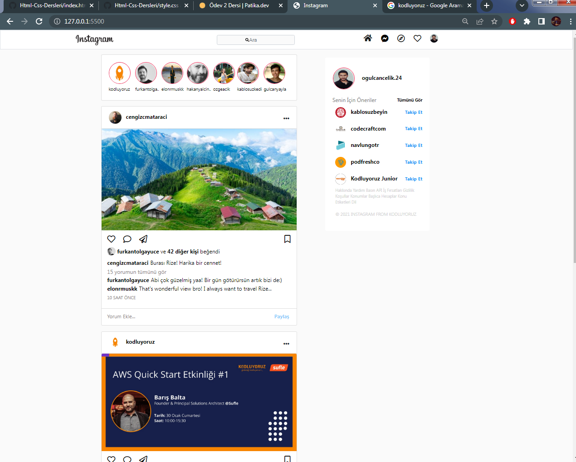
Task: Open browser zoom magnifier icon
Action: click(x=465, y=21)
